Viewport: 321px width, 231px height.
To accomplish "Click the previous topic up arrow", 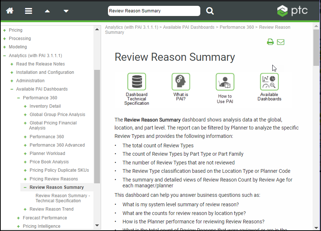I will click(x=47, y=11).
